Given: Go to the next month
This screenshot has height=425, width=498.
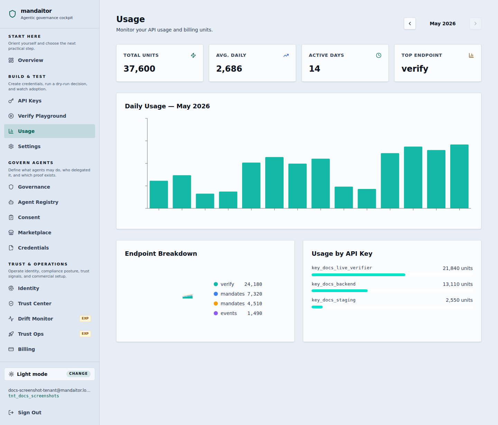Looking at the screenshot, I should (476, 24).
